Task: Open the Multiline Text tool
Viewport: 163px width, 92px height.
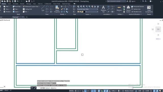Action: (x=103, y=9)
